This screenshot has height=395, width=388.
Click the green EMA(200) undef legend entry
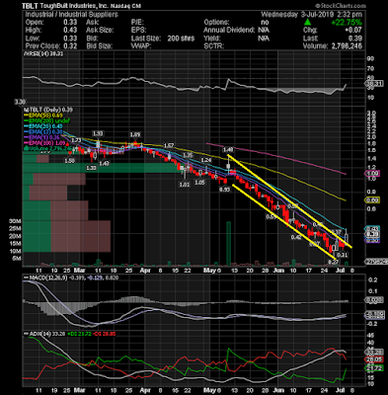[47, 121]
